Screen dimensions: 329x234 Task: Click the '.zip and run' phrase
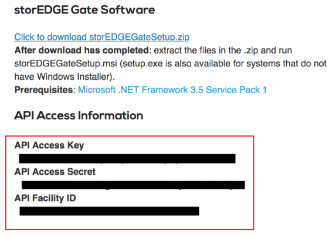click(268, 50)
